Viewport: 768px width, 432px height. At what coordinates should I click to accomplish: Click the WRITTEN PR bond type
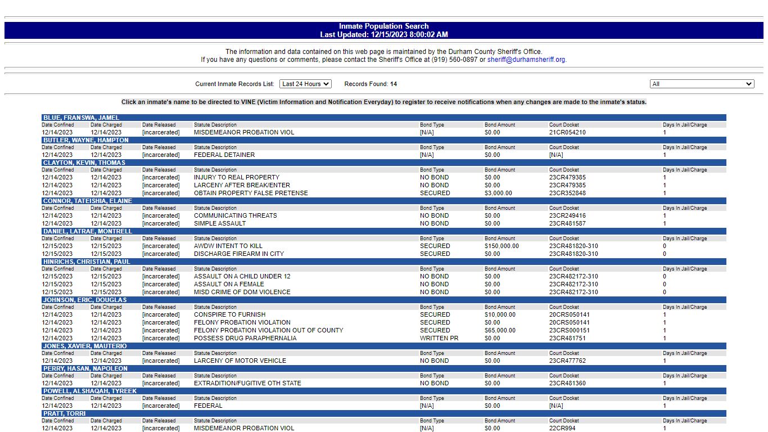(x=439, y=338)
